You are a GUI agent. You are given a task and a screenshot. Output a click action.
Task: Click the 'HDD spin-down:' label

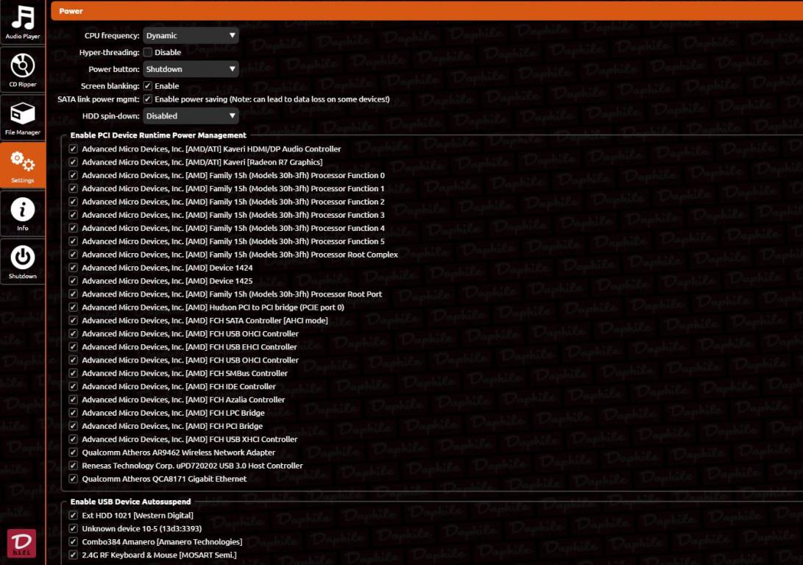[110, 116]
